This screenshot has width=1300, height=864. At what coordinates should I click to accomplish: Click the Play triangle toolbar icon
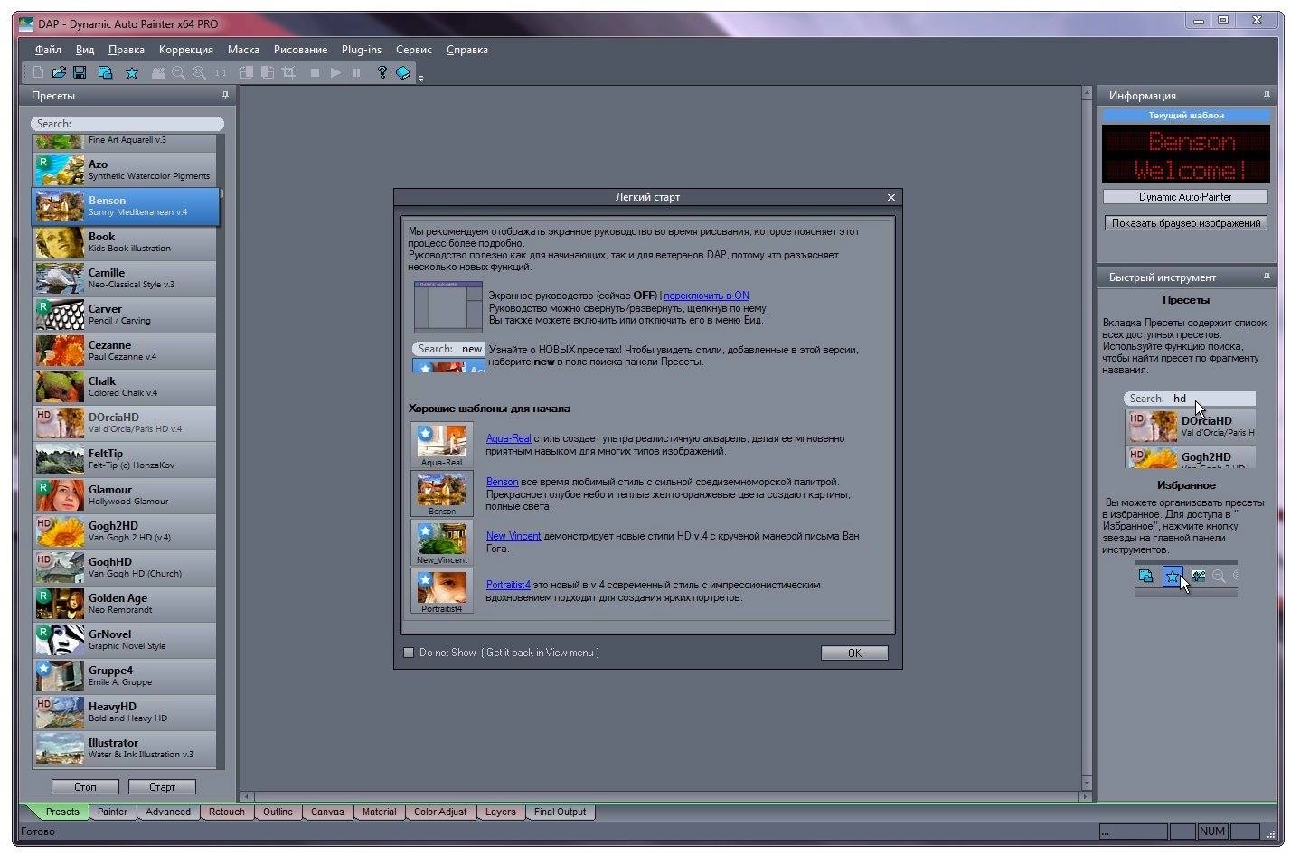335,72
